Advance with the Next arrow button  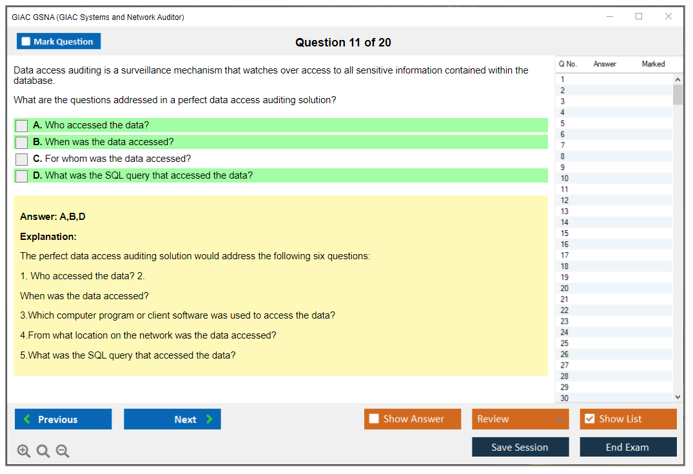(x=172, y=419)
